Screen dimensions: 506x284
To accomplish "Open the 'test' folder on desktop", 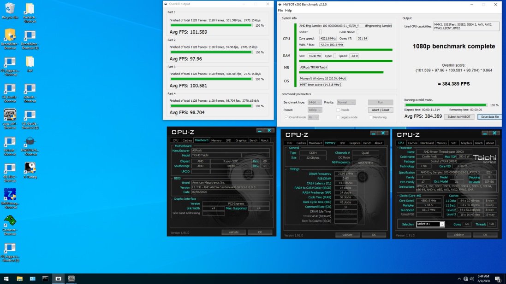I will click(x=30, y=62).
